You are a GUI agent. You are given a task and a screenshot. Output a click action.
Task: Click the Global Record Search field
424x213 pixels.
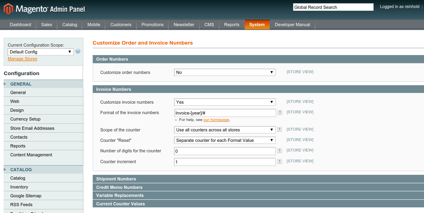[333, 7]
